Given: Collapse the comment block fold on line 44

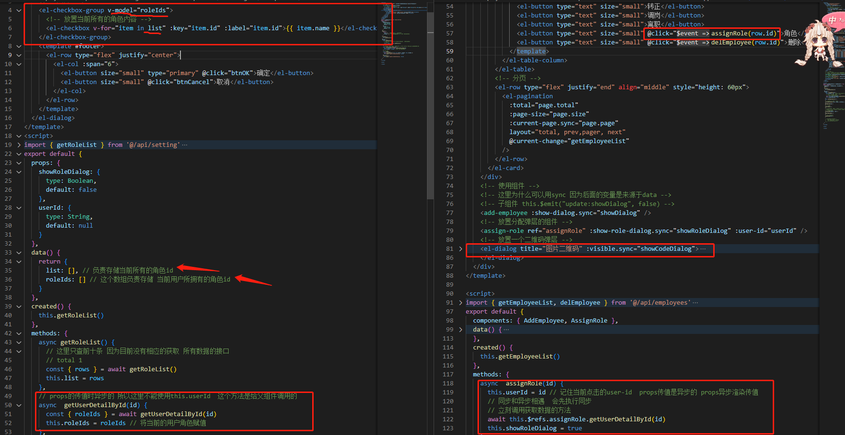Looking at the screenshot, I should (x=19, y=351).
